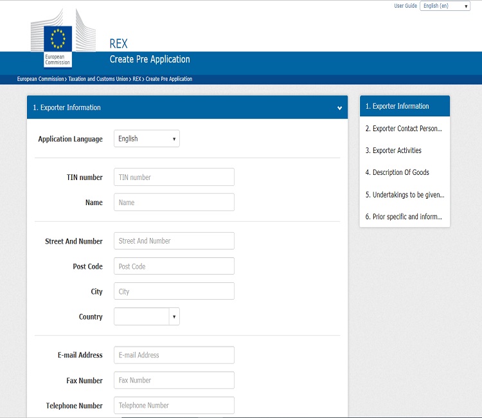Screen dimensions: 482x418
Task: Focus the Name input field
Action: 174,203
